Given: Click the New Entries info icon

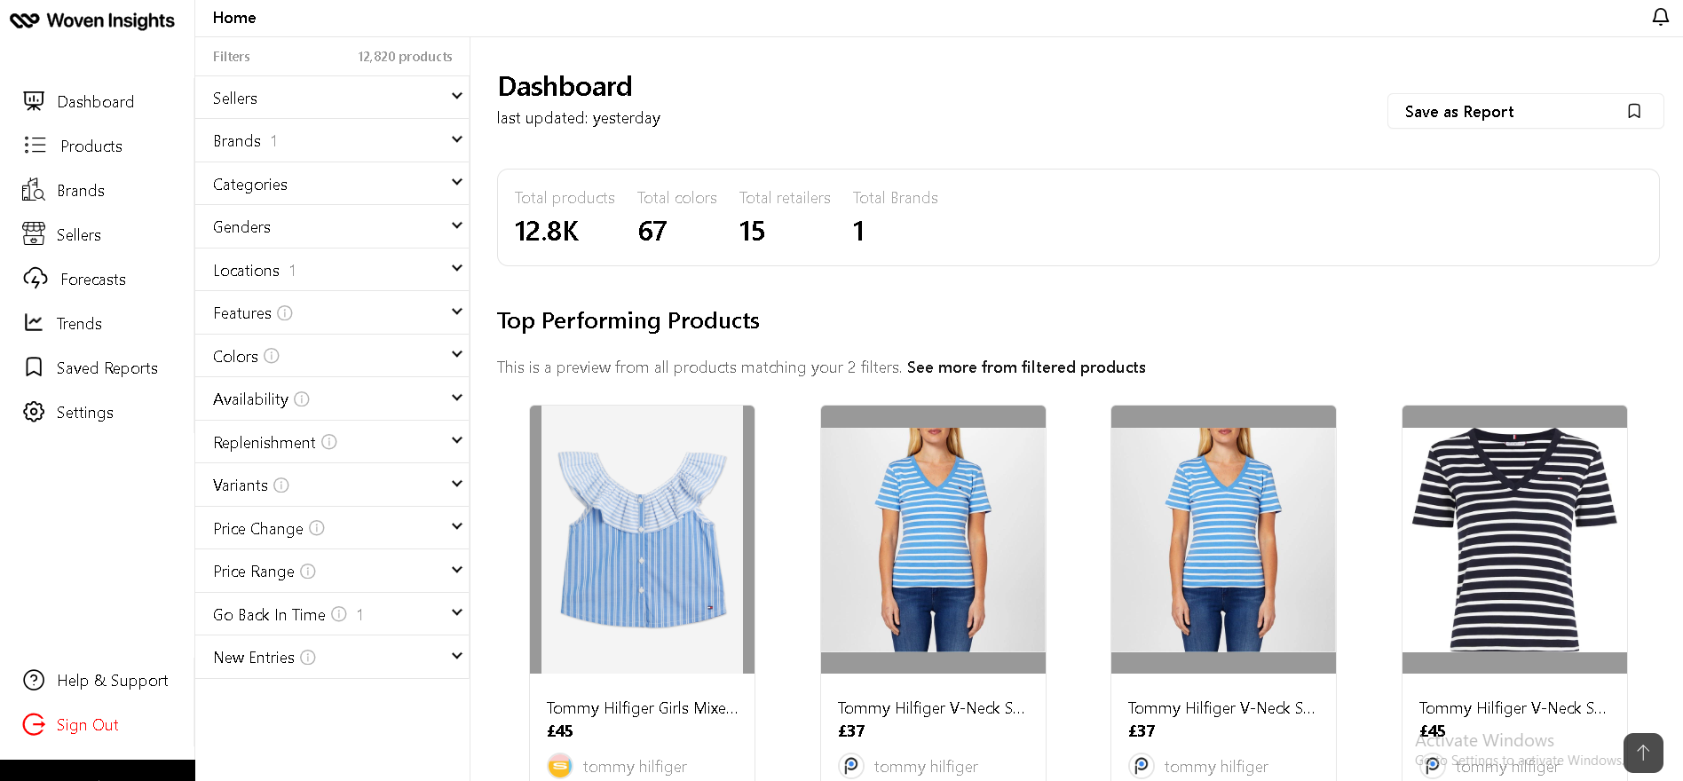Looking at the screenshot, I should [308, 657].
